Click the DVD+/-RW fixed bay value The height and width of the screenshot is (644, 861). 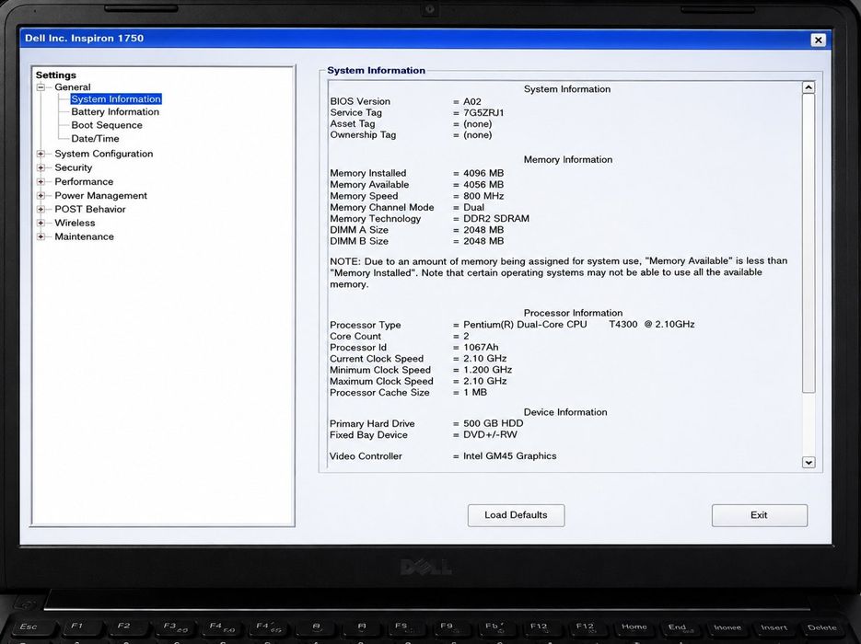(490, 434)
